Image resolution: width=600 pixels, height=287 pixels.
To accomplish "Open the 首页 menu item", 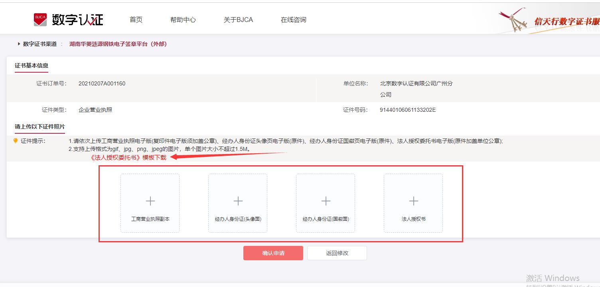I will [136, 19].
